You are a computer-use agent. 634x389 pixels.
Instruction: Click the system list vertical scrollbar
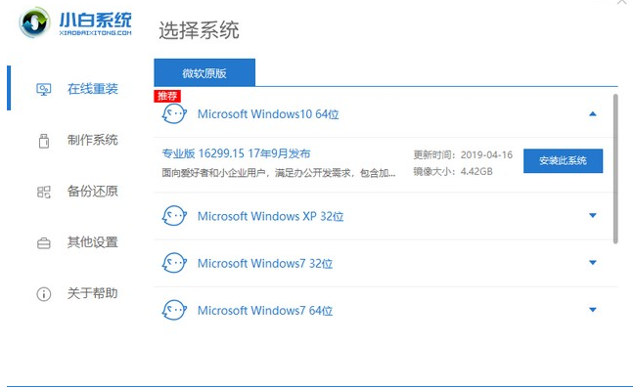[x=615, y=169]
